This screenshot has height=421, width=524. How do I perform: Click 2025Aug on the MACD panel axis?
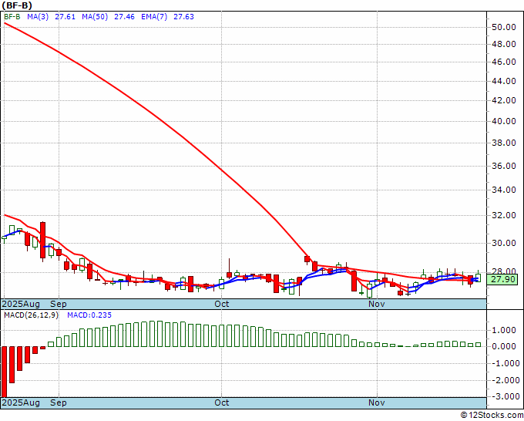pos(21,402)
